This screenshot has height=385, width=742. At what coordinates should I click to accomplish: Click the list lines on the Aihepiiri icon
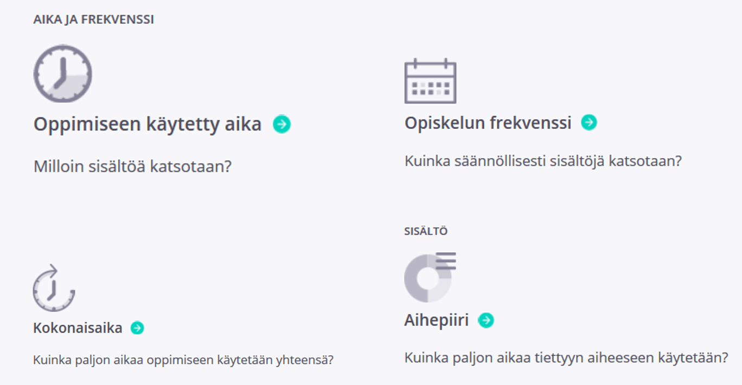click(x=446, y=261)
